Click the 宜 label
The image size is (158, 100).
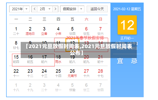click(120, 61)
